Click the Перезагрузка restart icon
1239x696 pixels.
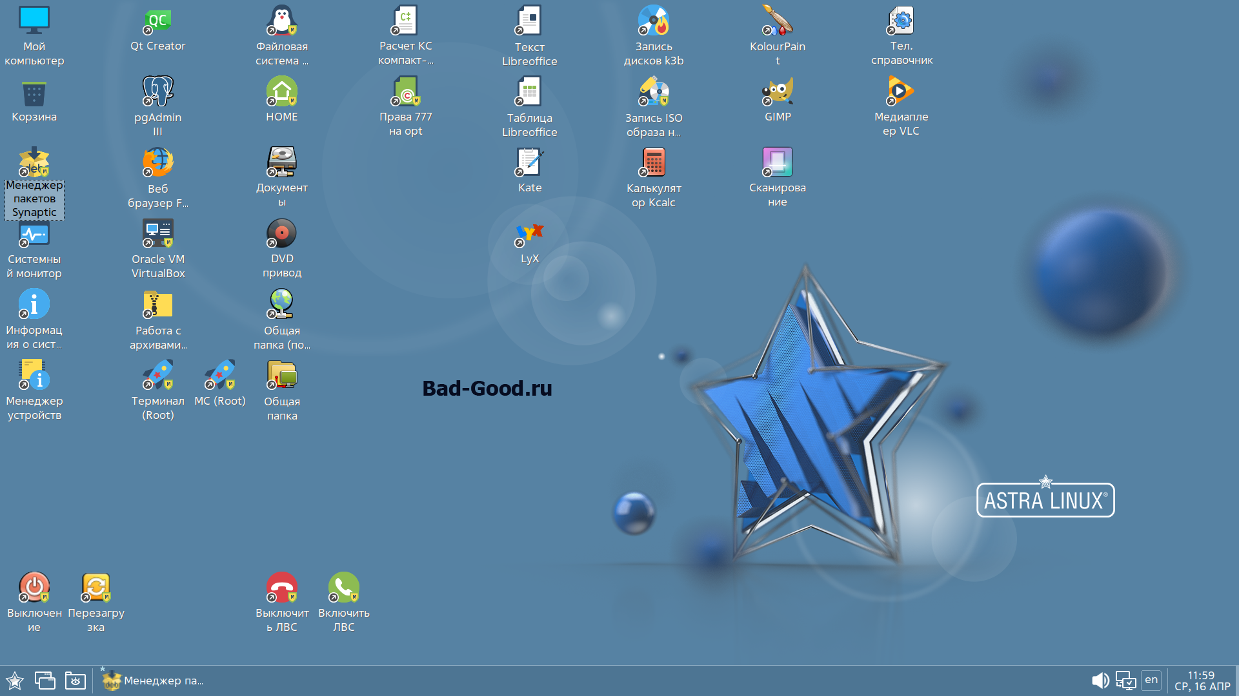(96, 588)
